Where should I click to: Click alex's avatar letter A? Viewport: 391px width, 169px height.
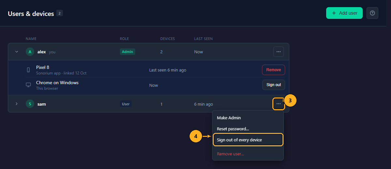point(30,52)
